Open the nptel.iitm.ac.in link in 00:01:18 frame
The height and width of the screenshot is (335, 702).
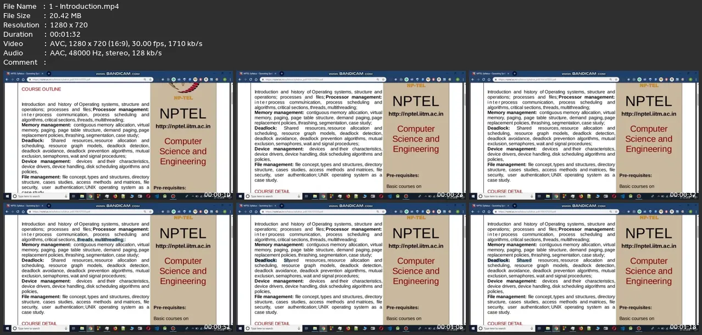coord(649,246)
